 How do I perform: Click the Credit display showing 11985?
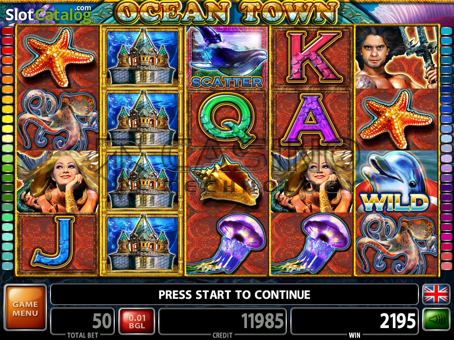pos(223,321)
